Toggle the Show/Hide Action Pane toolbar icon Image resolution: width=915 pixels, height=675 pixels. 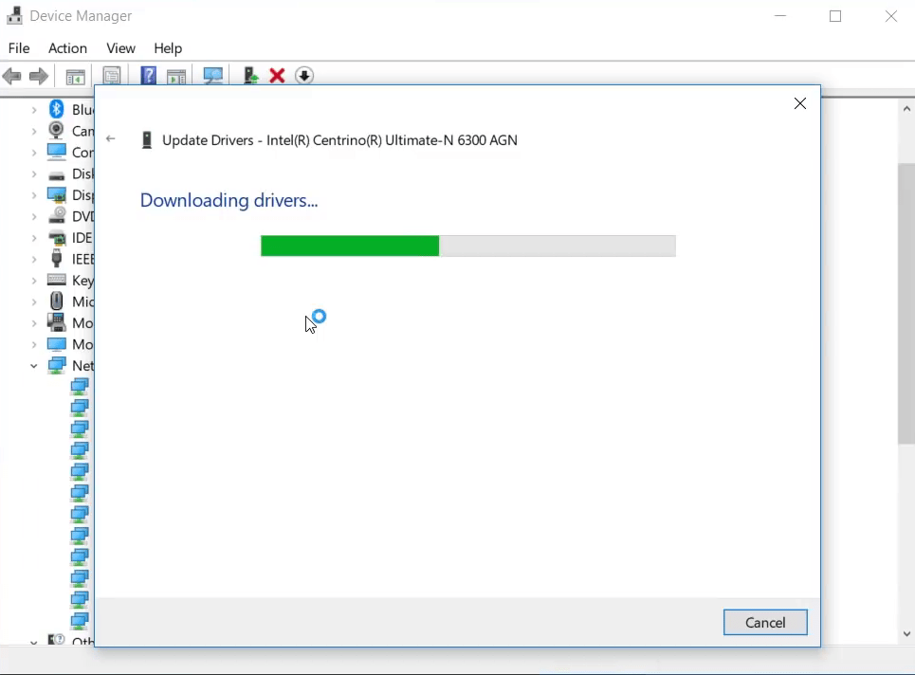[x=176, y=77]
